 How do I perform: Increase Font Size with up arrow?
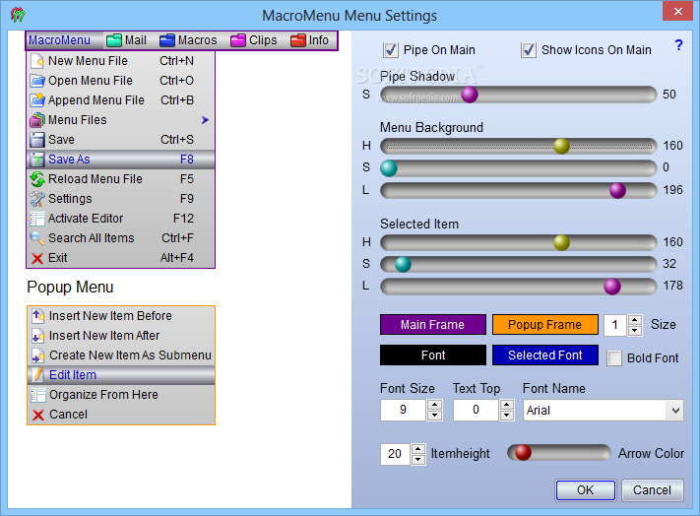(x=434, y=405)
